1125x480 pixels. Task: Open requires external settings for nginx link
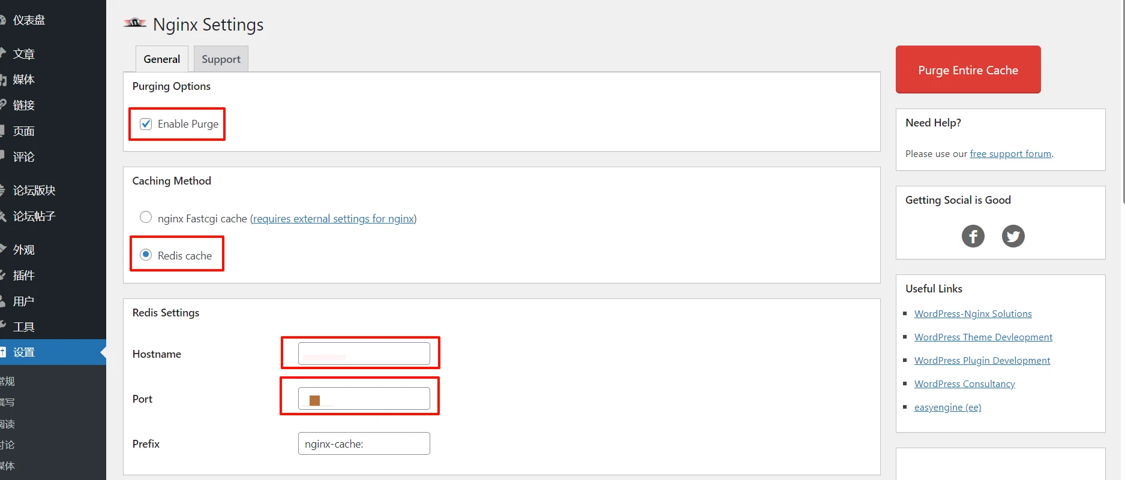[x=334, y=219]
